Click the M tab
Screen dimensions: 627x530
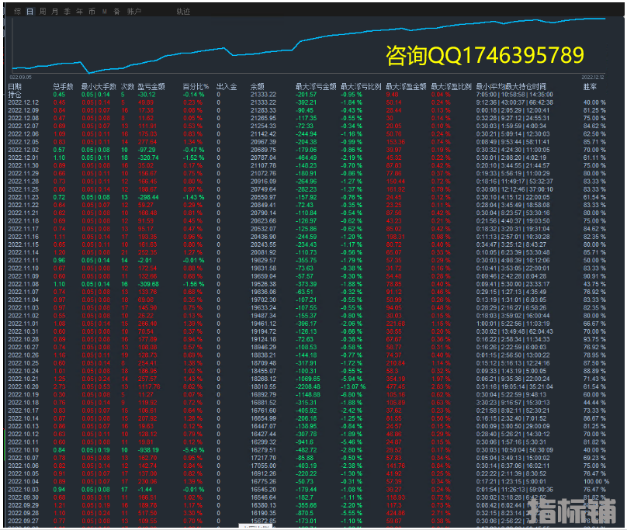click(105, 12)
